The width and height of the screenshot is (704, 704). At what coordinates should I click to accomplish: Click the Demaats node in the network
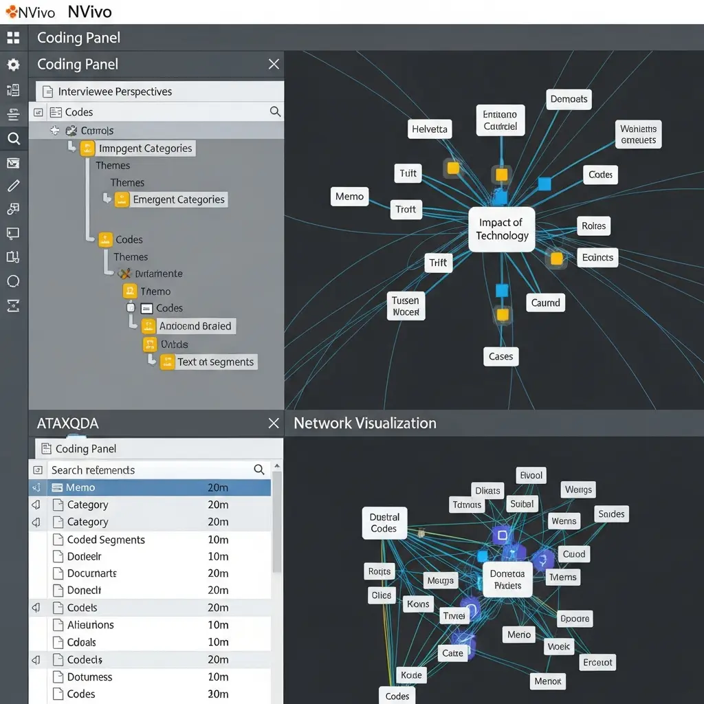tap(569, 99)
